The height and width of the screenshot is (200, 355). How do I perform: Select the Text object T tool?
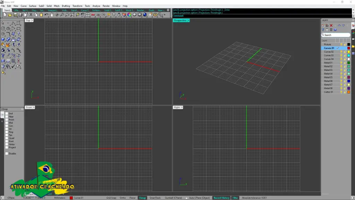(x=3, y=55)
